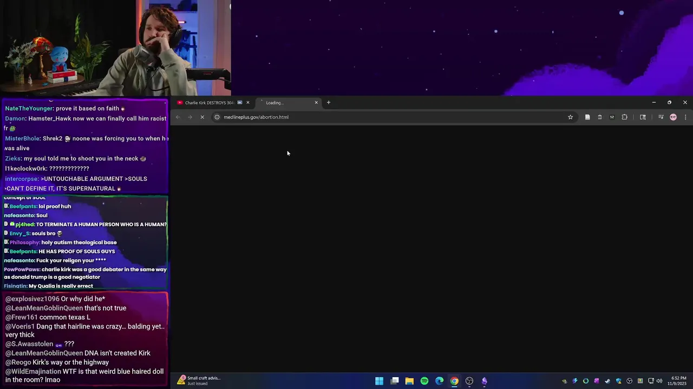Screen dimensions: 693x389
Task: Open the Chrome Extensions puzzle menu
Action: (624, 117)
